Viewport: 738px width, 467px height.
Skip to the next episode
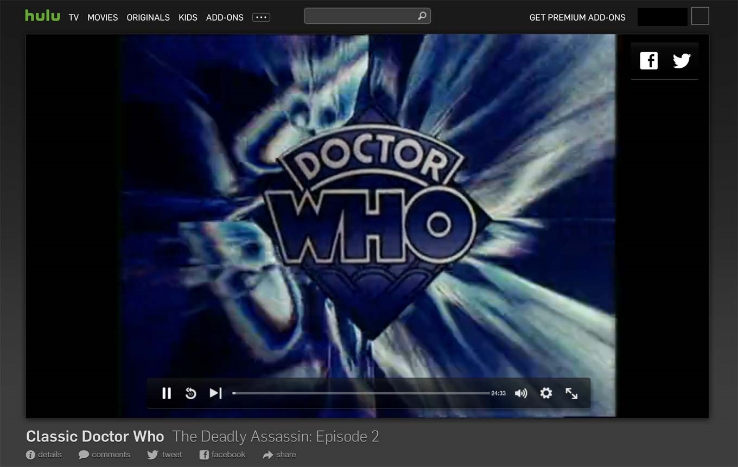point(215,393)
